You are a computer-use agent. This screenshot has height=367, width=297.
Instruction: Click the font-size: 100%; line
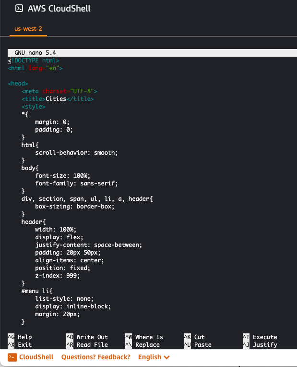[x=63, y=175]
